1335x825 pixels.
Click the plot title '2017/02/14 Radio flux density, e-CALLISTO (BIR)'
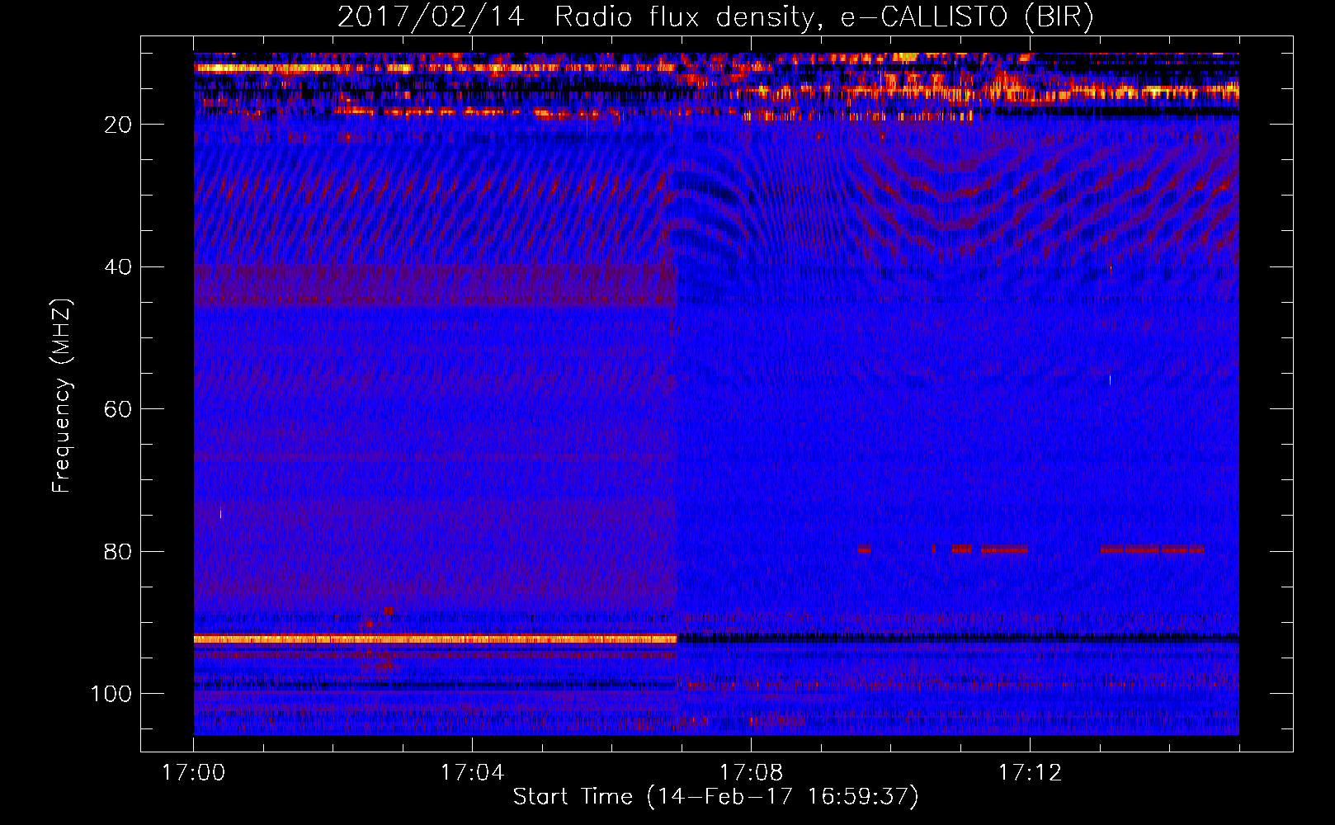click(x=715, y=17)
